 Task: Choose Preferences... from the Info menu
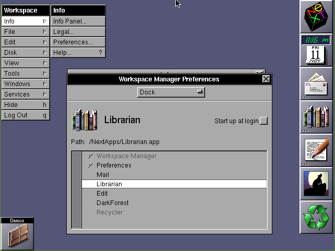pyautogui.click(x=78, y=42)
